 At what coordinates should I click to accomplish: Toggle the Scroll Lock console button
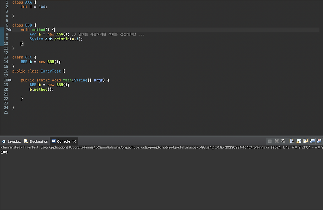point(299,141)
